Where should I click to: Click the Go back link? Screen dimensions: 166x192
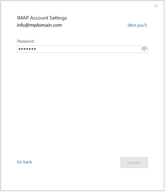[24, 162]
